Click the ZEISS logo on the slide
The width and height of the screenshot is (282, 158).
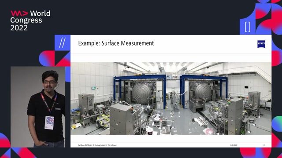(261, 44)
